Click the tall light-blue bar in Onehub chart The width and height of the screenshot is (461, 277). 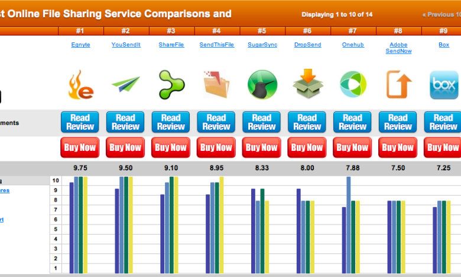(349, 225)
